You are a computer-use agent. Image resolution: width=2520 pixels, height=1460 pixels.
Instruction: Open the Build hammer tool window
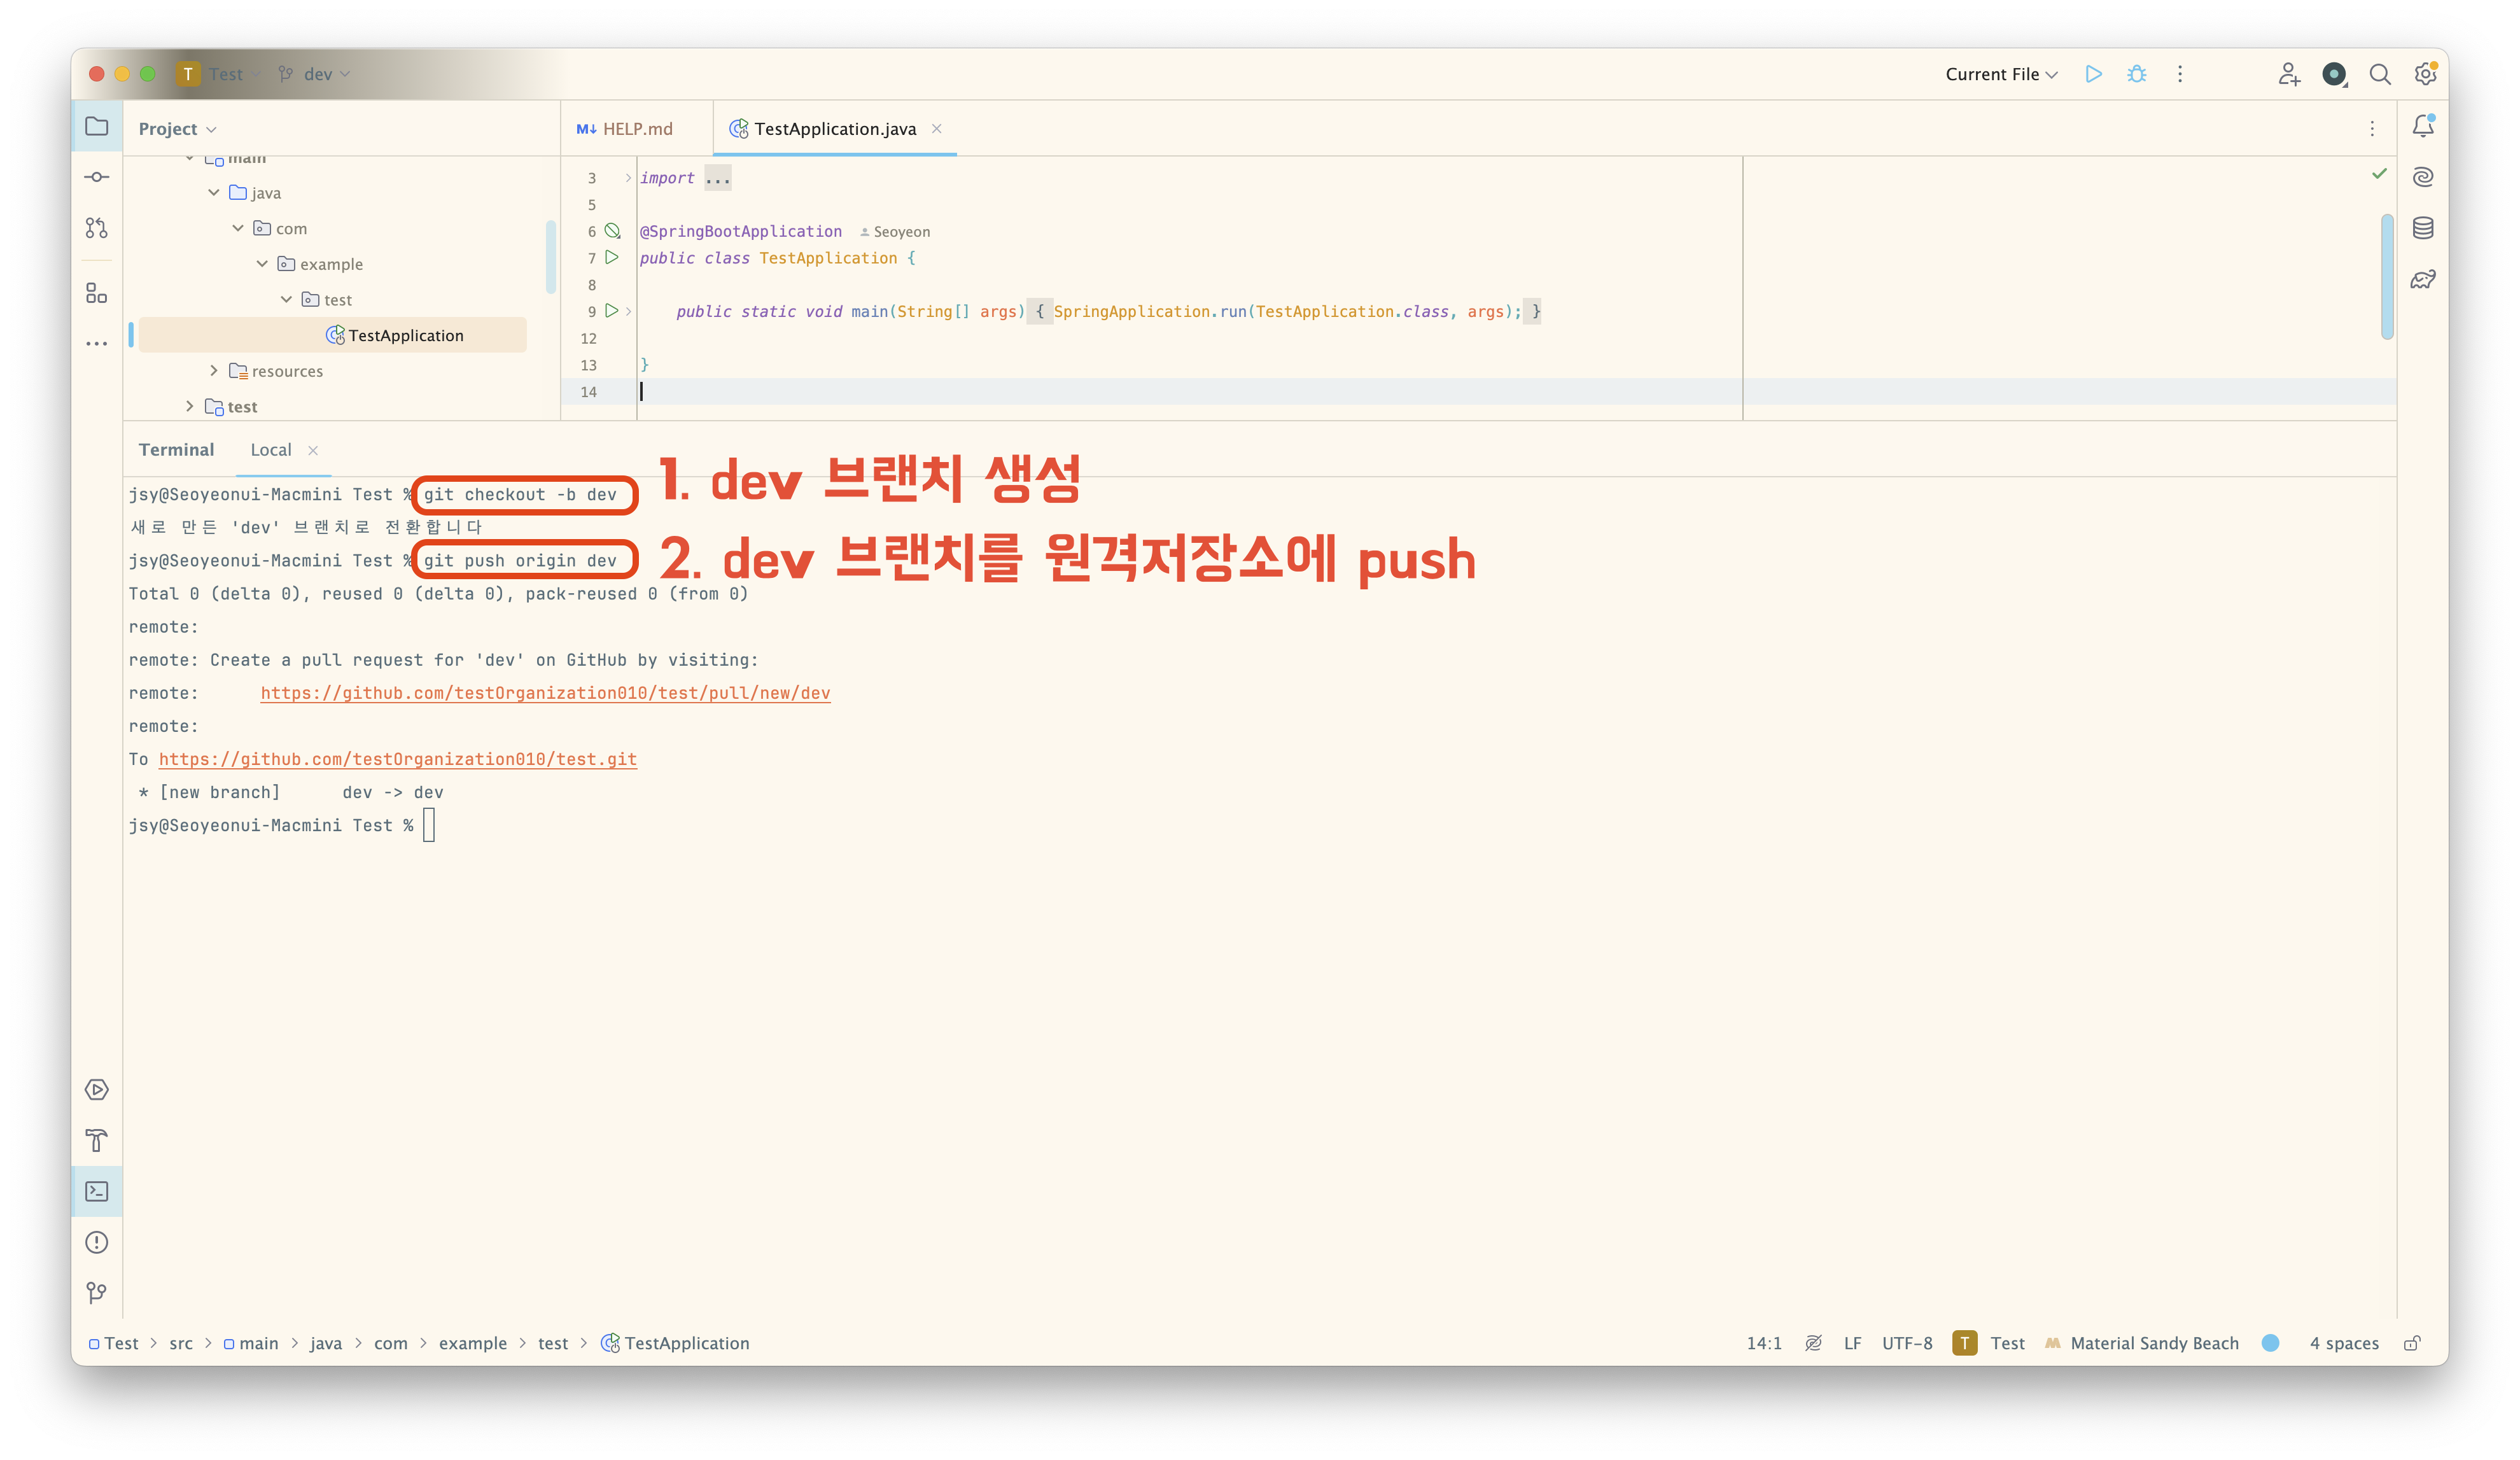97,1140
